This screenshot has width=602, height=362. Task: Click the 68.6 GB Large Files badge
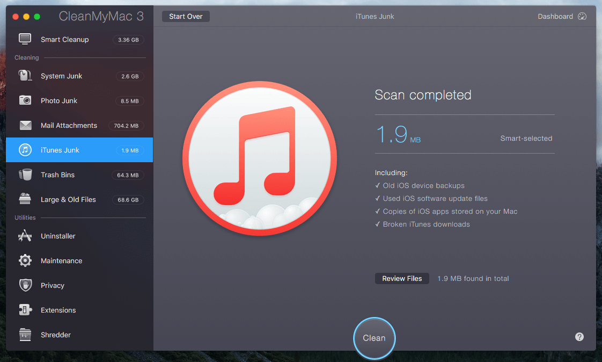(128, 200)
